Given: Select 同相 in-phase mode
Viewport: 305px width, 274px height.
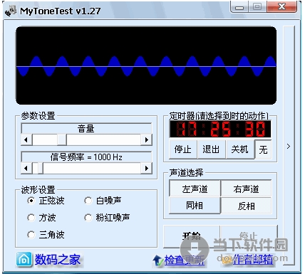Looking at the screenshot, I should pos(195,206).
